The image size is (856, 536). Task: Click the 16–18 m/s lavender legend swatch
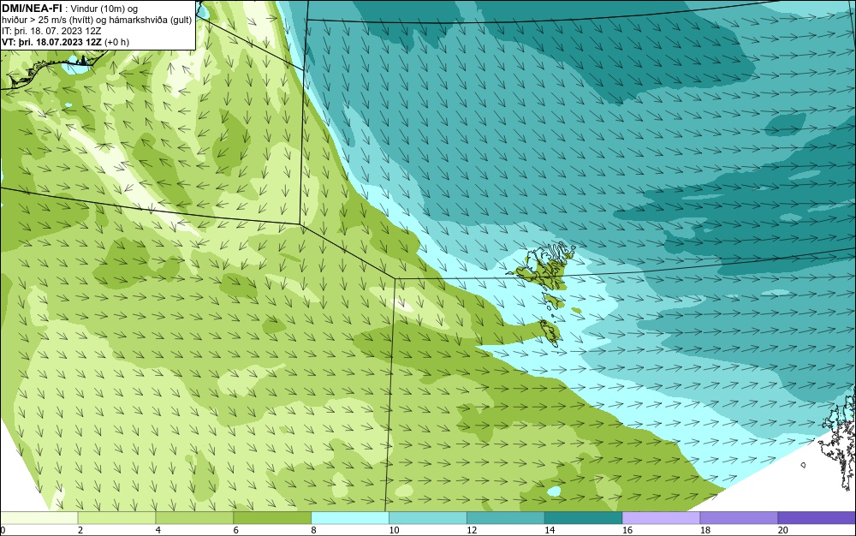point(661,517)
